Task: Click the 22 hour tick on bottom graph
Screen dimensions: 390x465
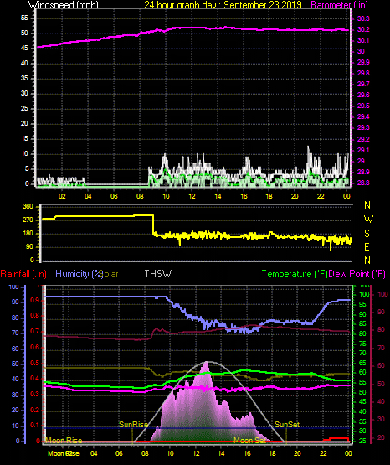Action: click(323, 453)
